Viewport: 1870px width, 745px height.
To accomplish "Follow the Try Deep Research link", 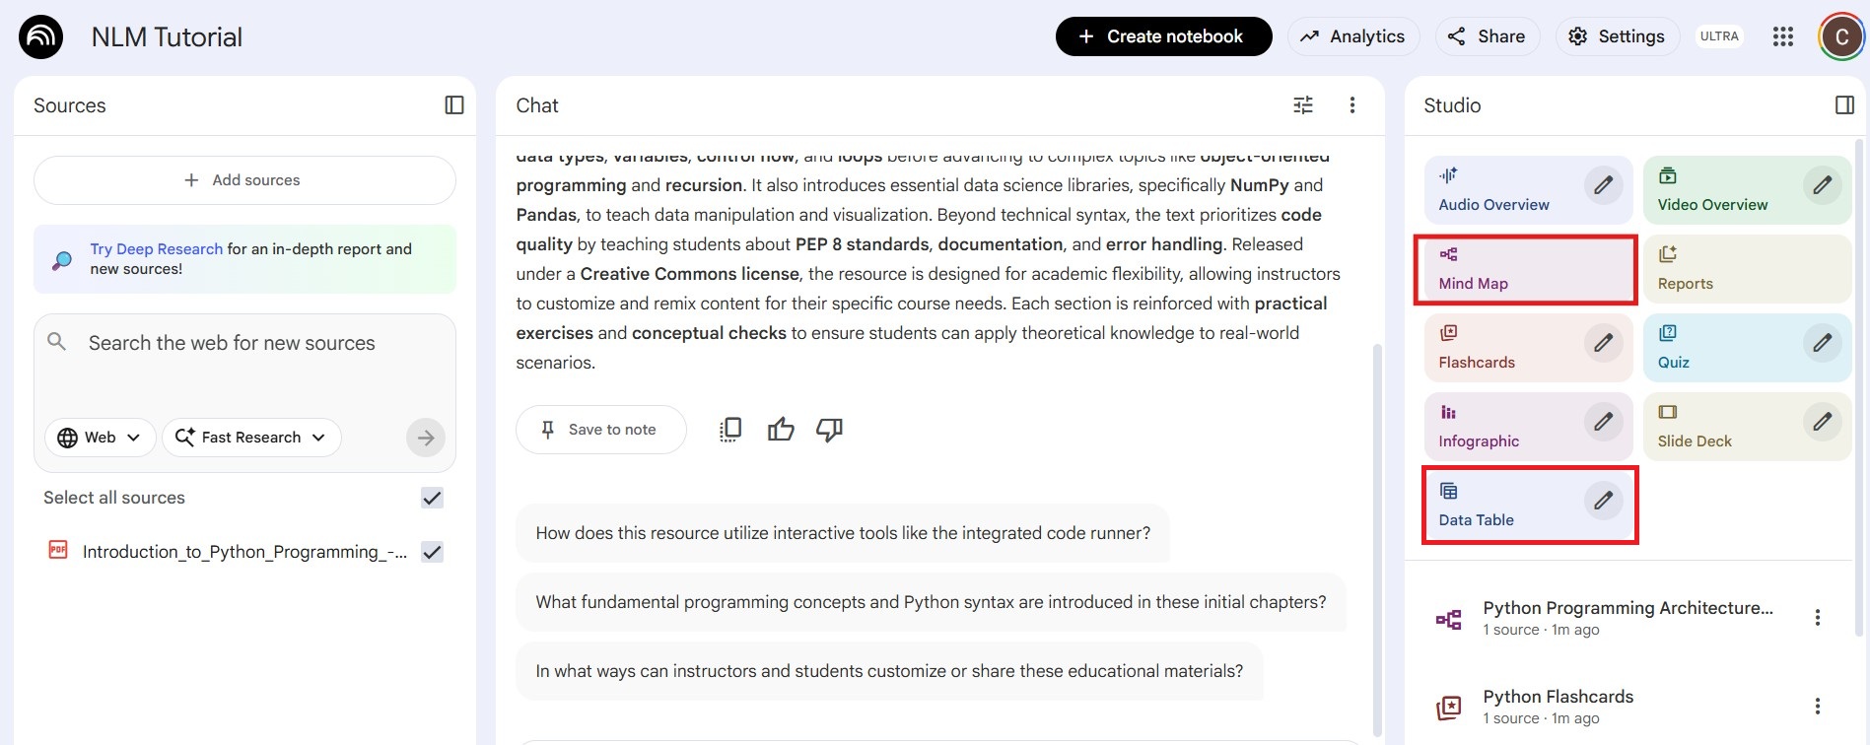I will coord(157,249).
